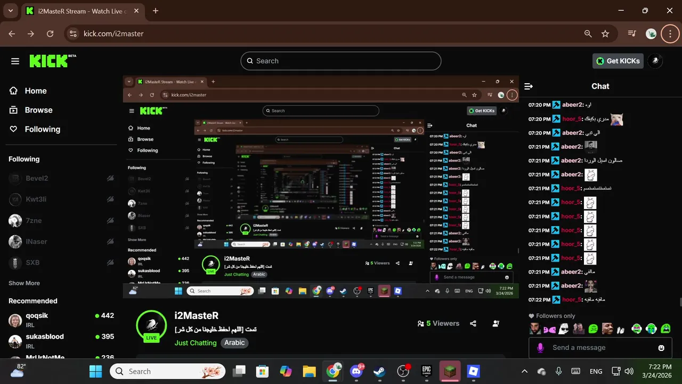The height and width of the screenshot is (384, 682).
Task: Open Chrome zoom magnifier icon
Action: coord(588,34)
